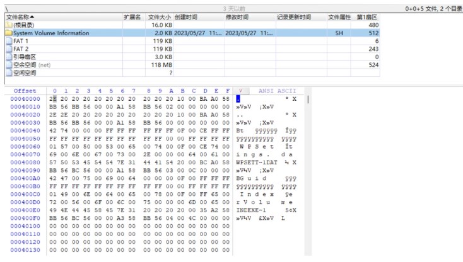Click first sector value 480
463x262 pixels.
click(x=373, y=25)
